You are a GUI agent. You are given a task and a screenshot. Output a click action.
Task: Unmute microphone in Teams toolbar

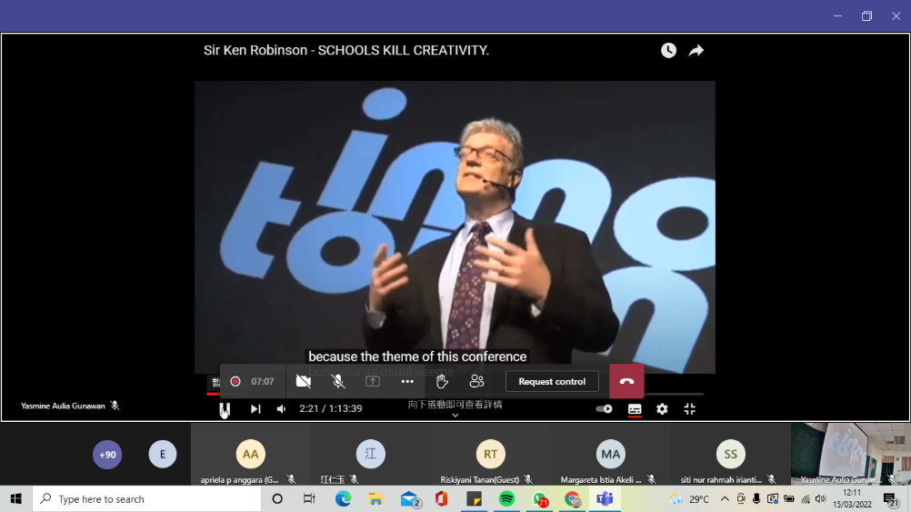click(338, 381)
